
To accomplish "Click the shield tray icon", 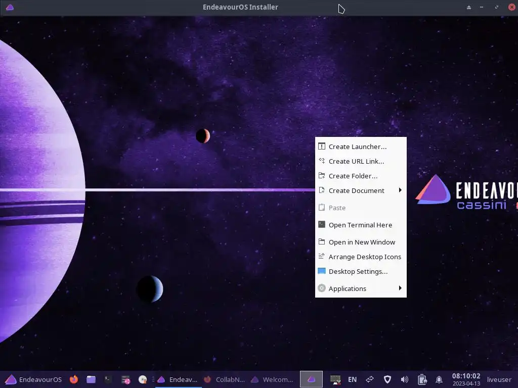I will pyautogui.click(x=387, y=379).
